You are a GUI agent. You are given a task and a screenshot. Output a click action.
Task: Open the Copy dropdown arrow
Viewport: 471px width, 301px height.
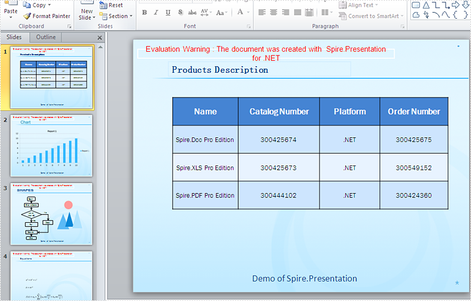tap(49, 5)
